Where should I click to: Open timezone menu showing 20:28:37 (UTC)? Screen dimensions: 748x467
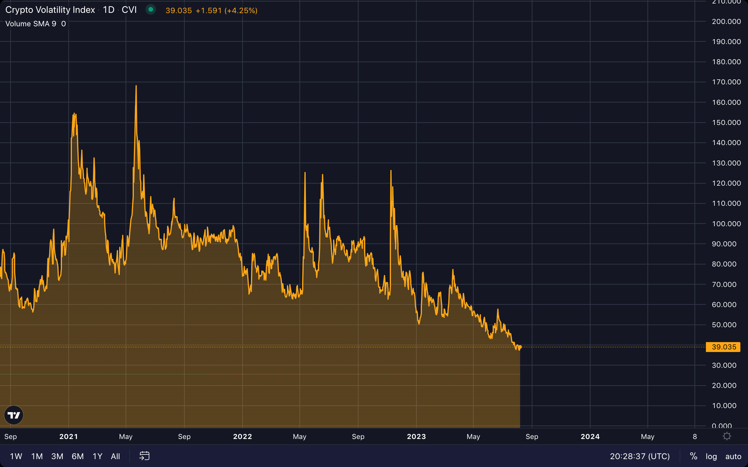[640, 456]
